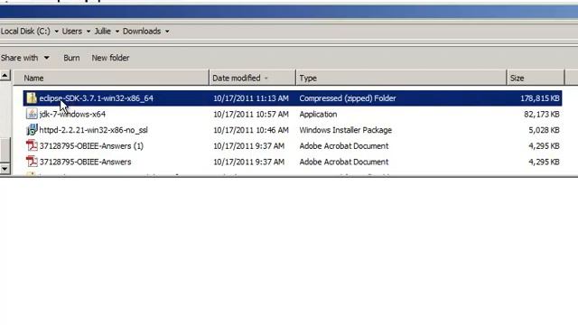Click New folder in the toolbar
The width and height of the screenshot is (578, 325).
pyautogui.click(x=110, y=58)
